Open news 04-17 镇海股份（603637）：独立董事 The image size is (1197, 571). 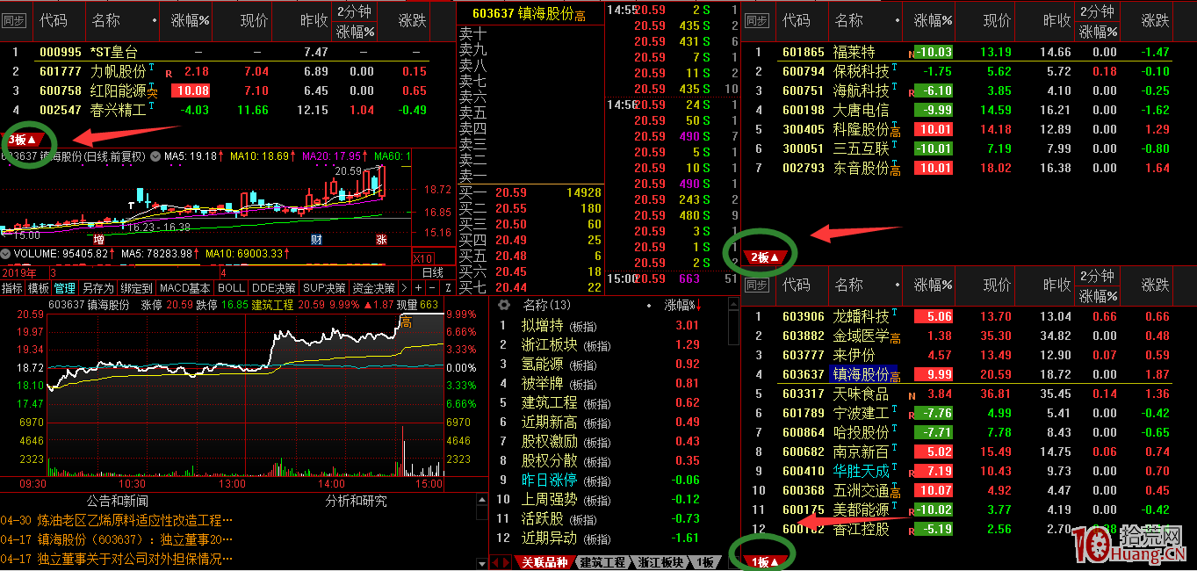tap(117, 539)
